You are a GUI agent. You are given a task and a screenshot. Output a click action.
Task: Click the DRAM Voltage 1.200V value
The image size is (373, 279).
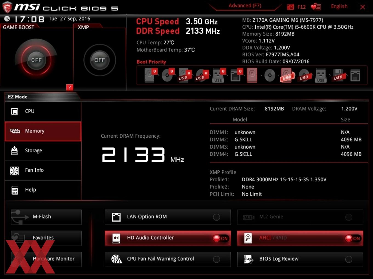pos(349,109)
